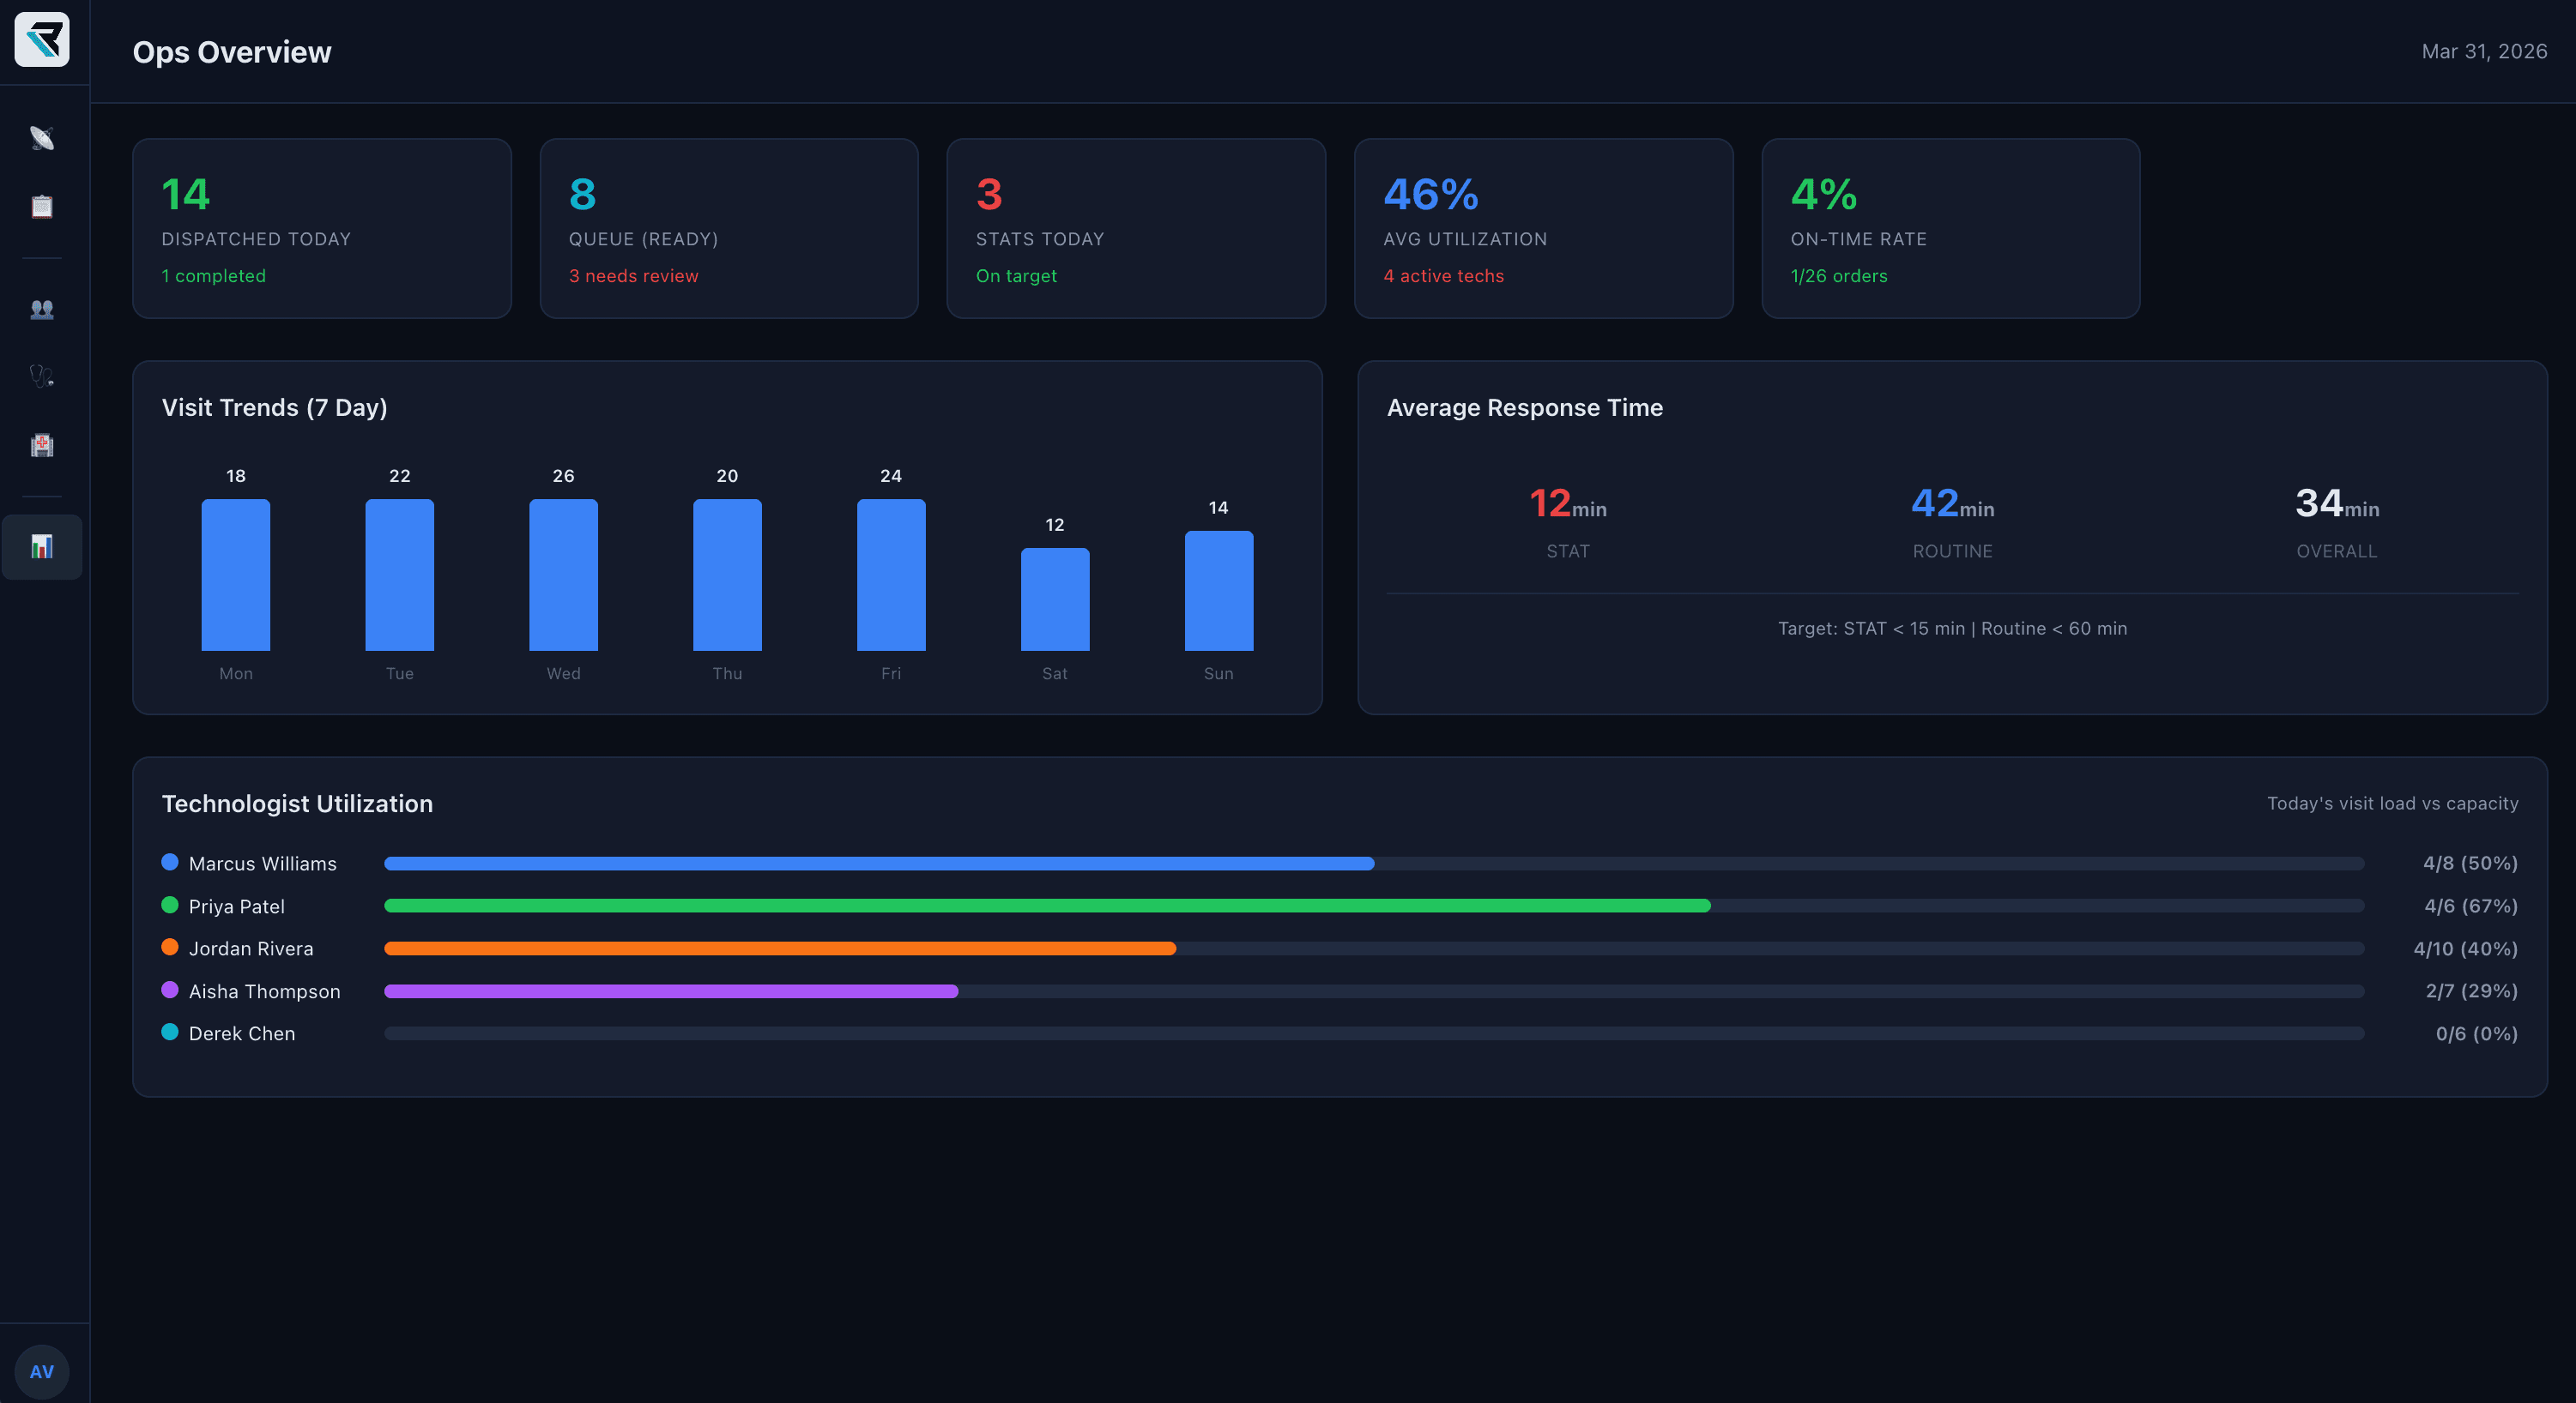Viewport: 2576px width, 1403px height.
Task: Select Wednesday's bar in Visit Trends
Action: 563,580
